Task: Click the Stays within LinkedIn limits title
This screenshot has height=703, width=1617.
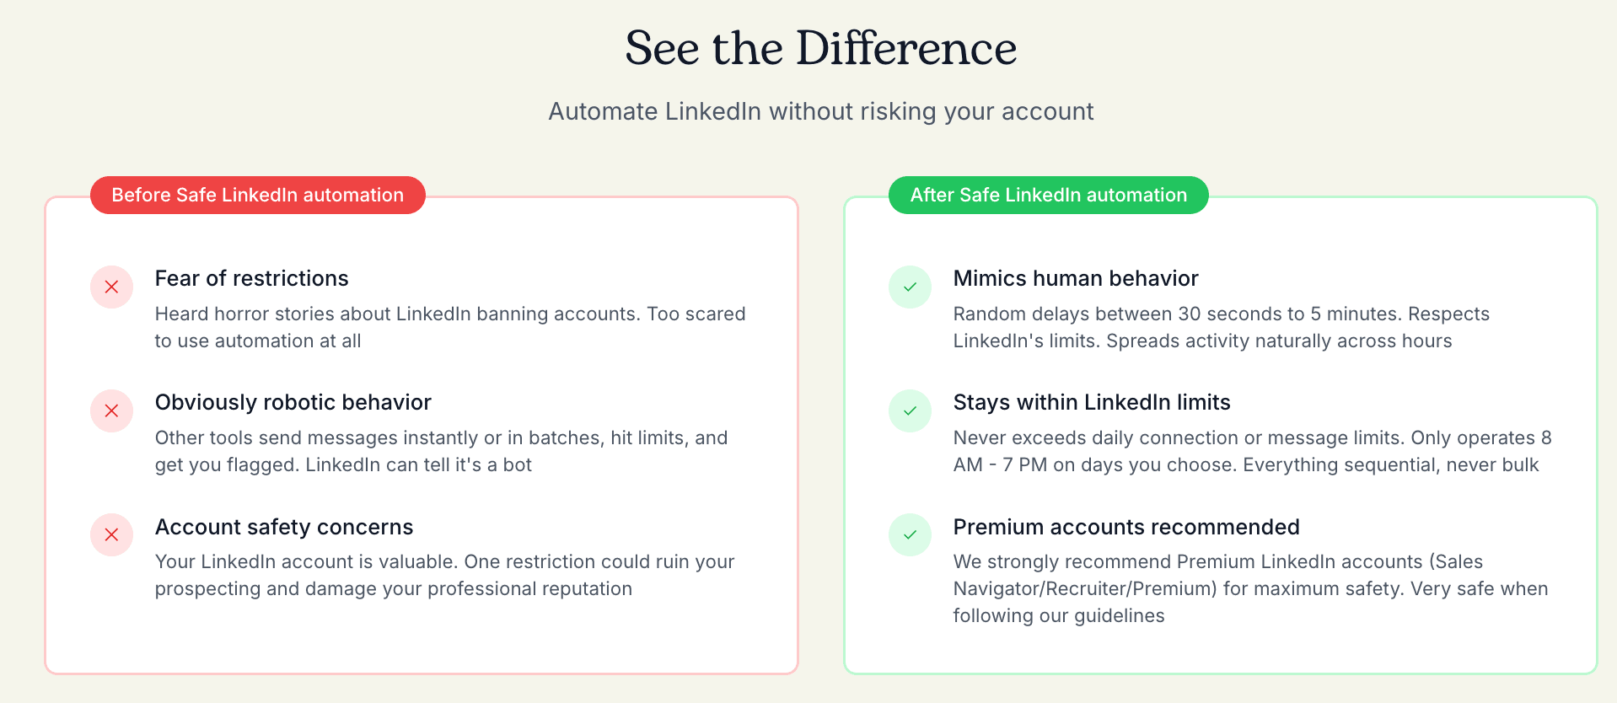Action: (1091, 403)
